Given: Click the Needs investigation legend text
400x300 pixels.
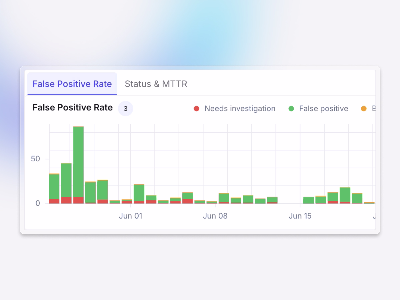Looking at the screenshot, I should point(239,108).
